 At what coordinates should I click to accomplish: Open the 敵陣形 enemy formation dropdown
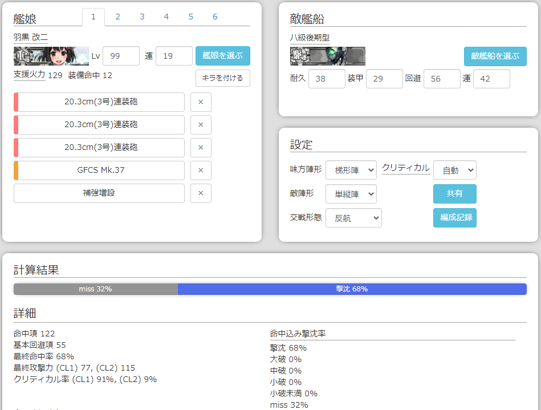351,194
